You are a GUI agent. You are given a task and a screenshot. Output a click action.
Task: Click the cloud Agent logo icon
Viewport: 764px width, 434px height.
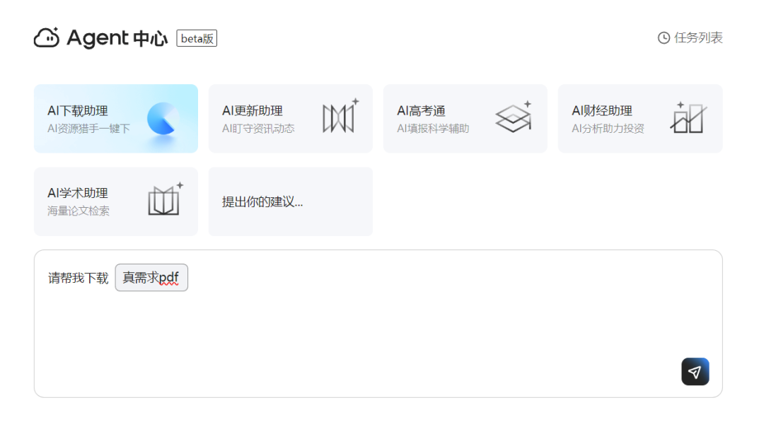(x=47, y=37)
